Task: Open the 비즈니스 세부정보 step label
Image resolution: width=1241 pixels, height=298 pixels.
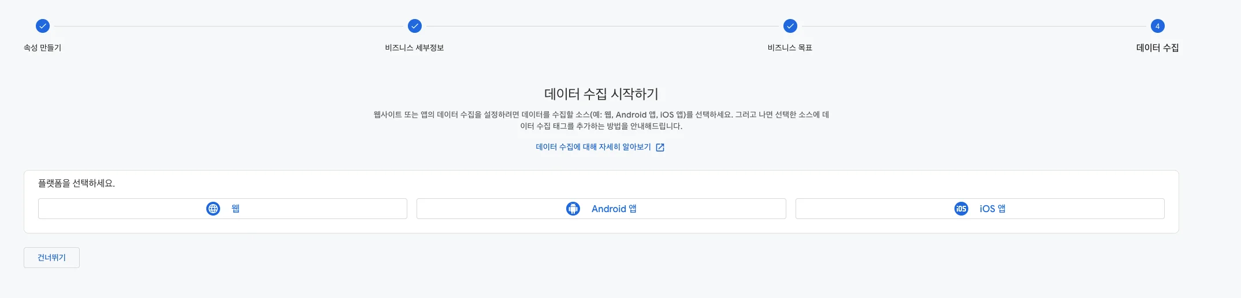Action: tap(414, 48)
